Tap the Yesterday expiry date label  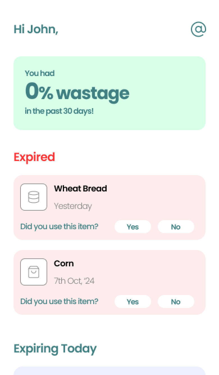pos(73,206)
